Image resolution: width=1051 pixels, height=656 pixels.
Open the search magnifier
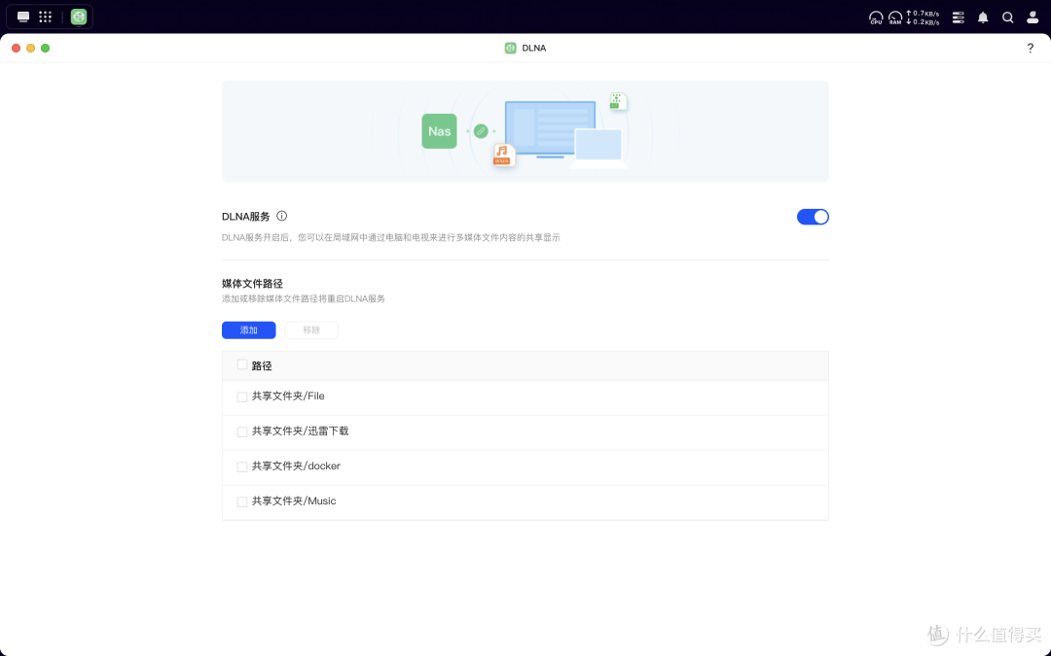1007,17
